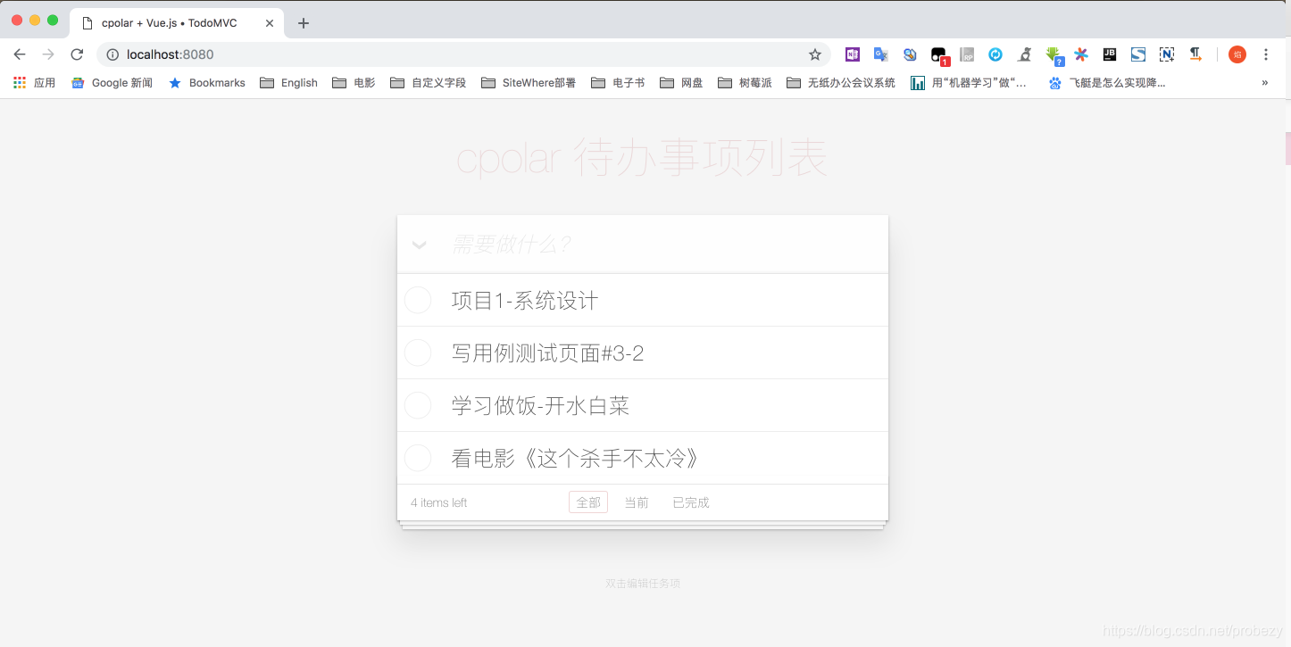Mark 写用例测试页面#3-2 as completed

tap(418, 353)
